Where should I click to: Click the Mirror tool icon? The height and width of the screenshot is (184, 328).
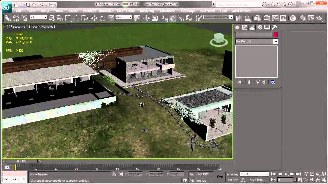coord(239,18)
